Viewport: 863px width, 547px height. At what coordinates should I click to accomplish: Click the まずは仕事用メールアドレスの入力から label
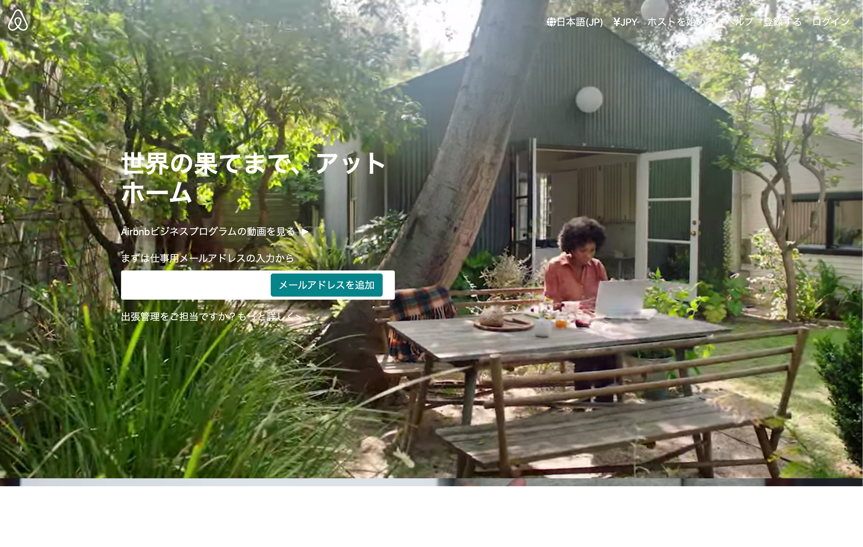[x=207, y=258]
